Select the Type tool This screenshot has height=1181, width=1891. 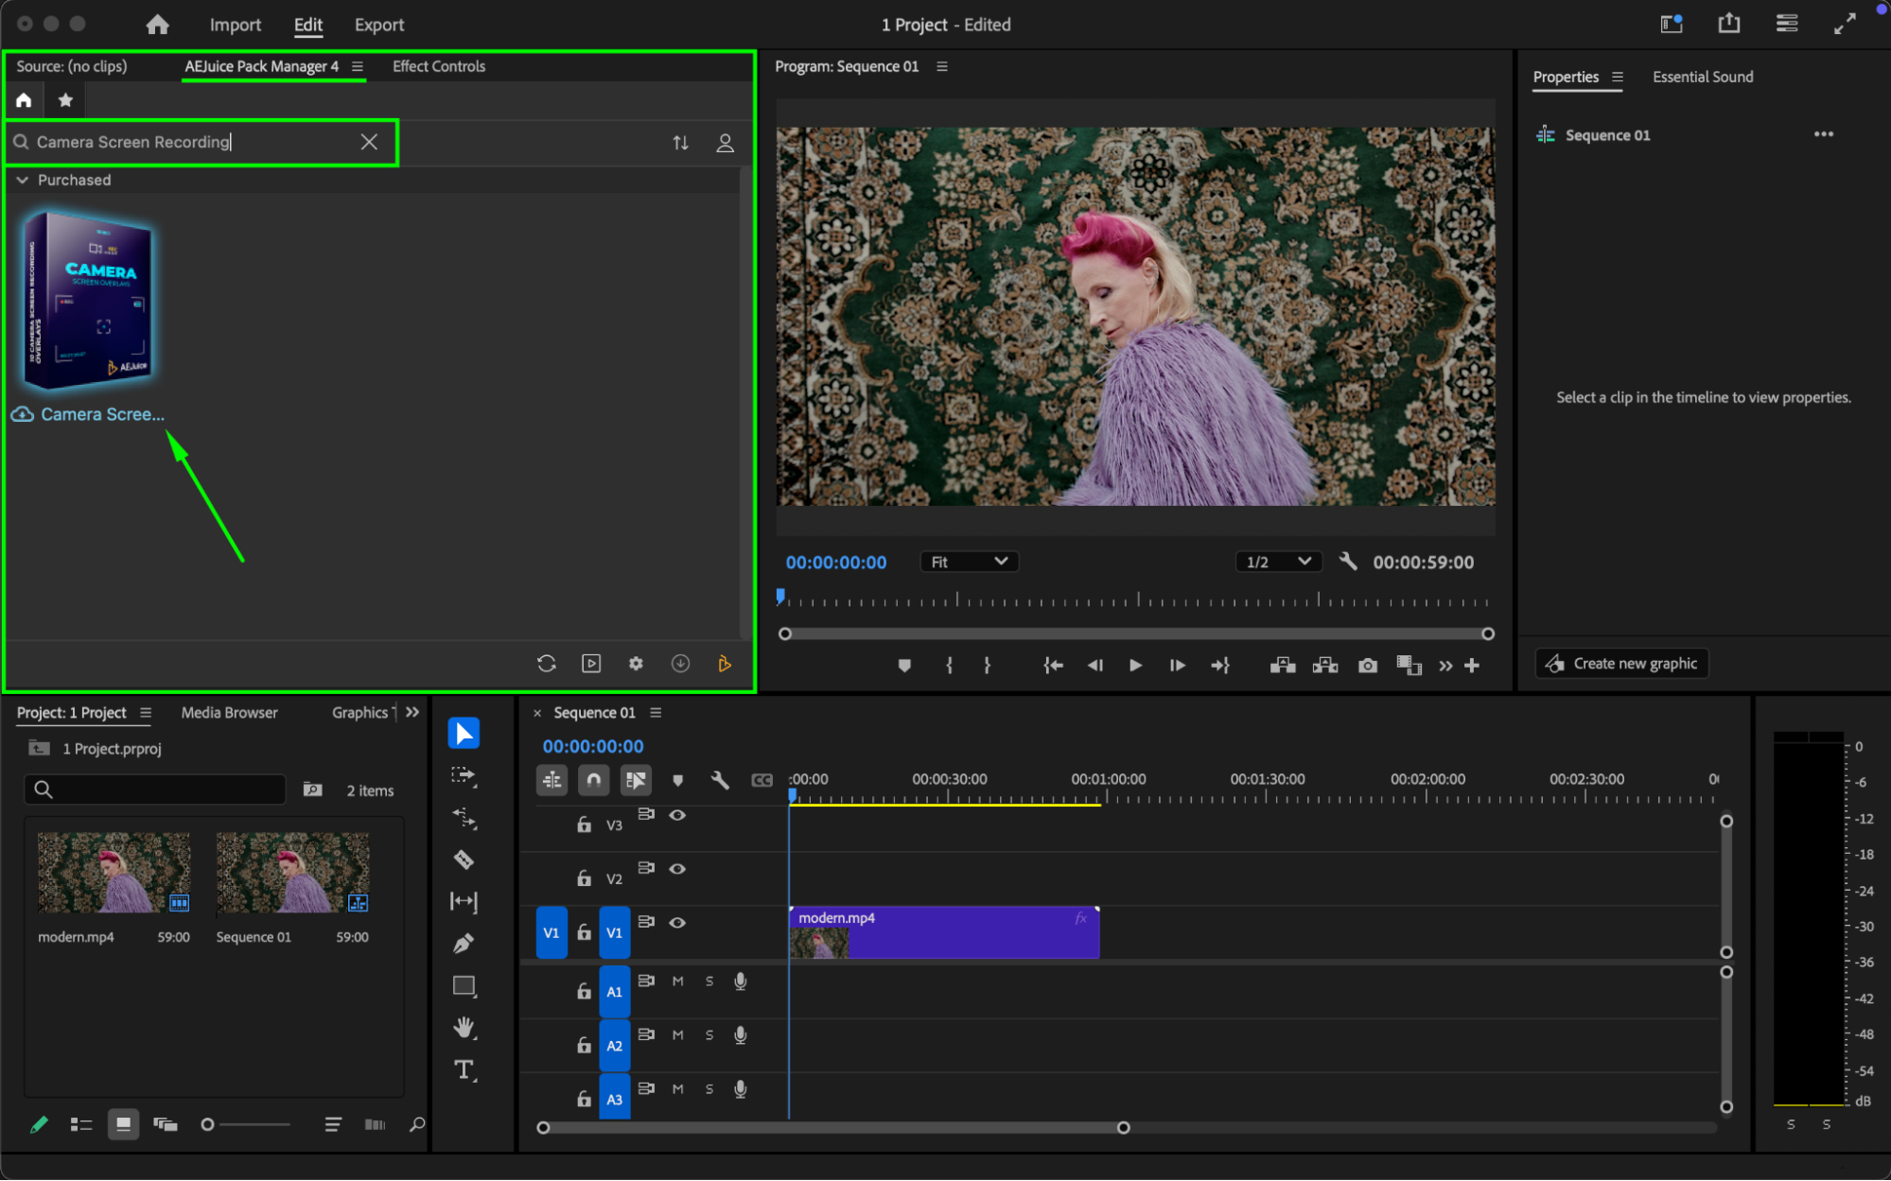pos(464,1069)
